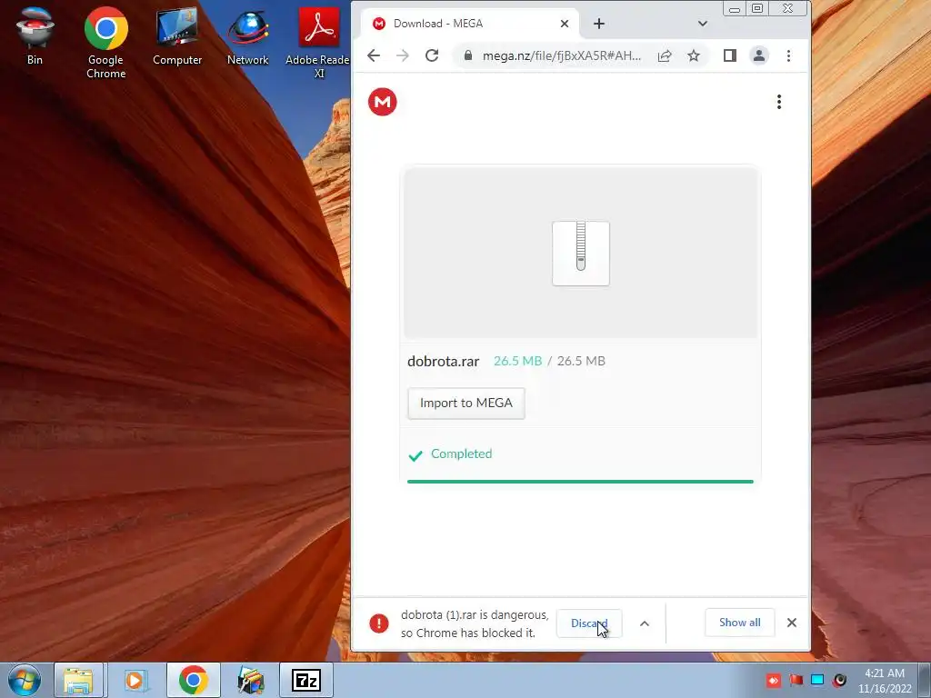Click the rar archive file thumbnail

click(x=581, y=254)
